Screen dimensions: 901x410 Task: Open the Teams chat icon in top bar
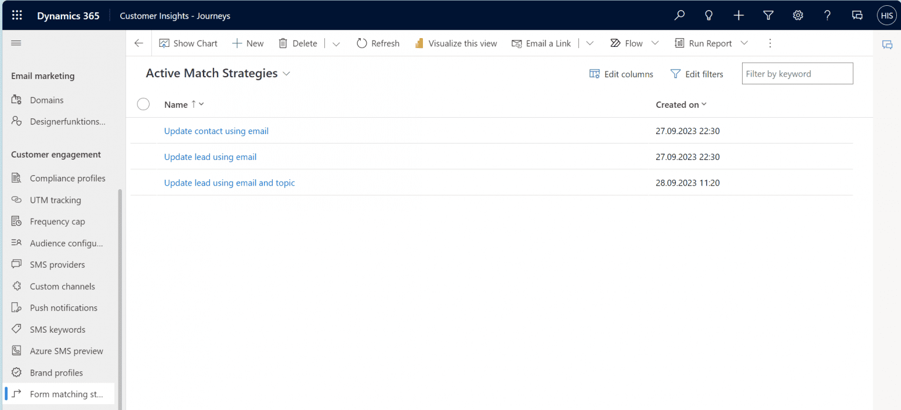pos(857,15)
